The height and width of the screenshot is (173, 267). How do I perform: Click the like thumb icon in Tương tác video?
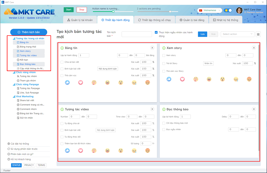[67, 150]
